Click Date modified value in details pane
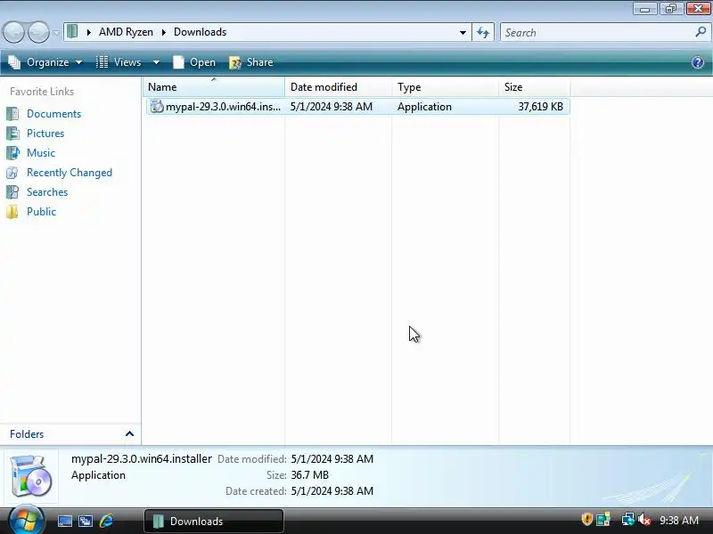 [332, 459]
